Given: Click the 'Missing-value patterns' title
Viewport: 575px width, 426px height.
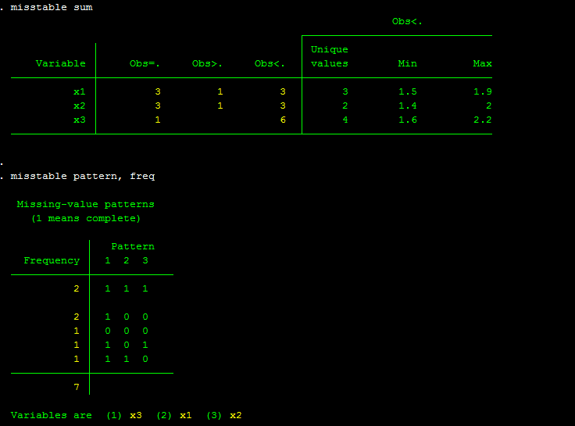Looking at the screenshot, I should pyautogui.click(x=85, y=204).
